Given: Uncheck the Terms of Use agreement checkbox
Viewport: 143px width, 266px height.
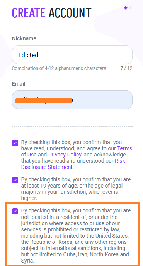Looking at the screenshot, I should 15,143.
